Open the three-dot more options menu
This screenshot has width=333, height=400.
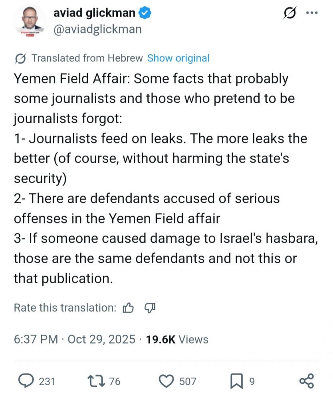(311, 13)
